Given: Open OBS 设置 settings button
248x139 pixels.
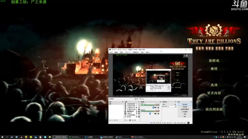Looking at the screenshot, I should [185, 114].
